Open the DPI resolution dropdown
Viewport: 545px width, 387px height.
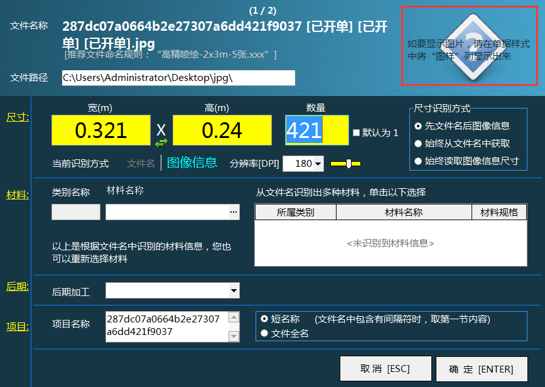click(318, 164)
